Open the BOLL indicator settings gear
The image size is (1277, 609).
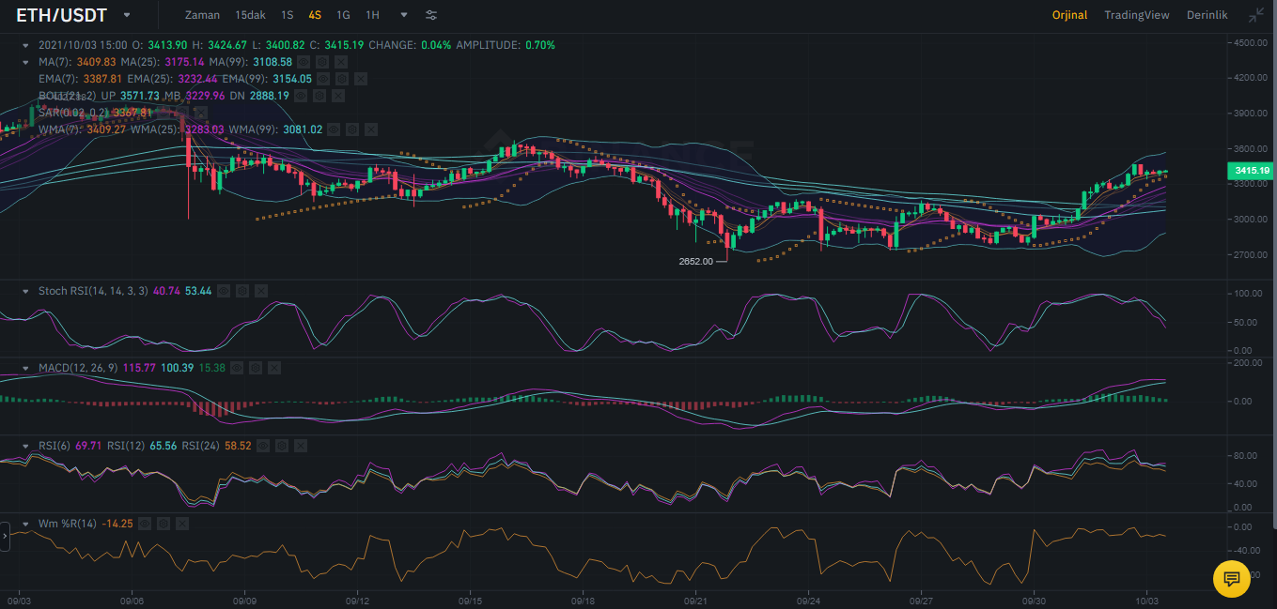click(x=319, y=96)
